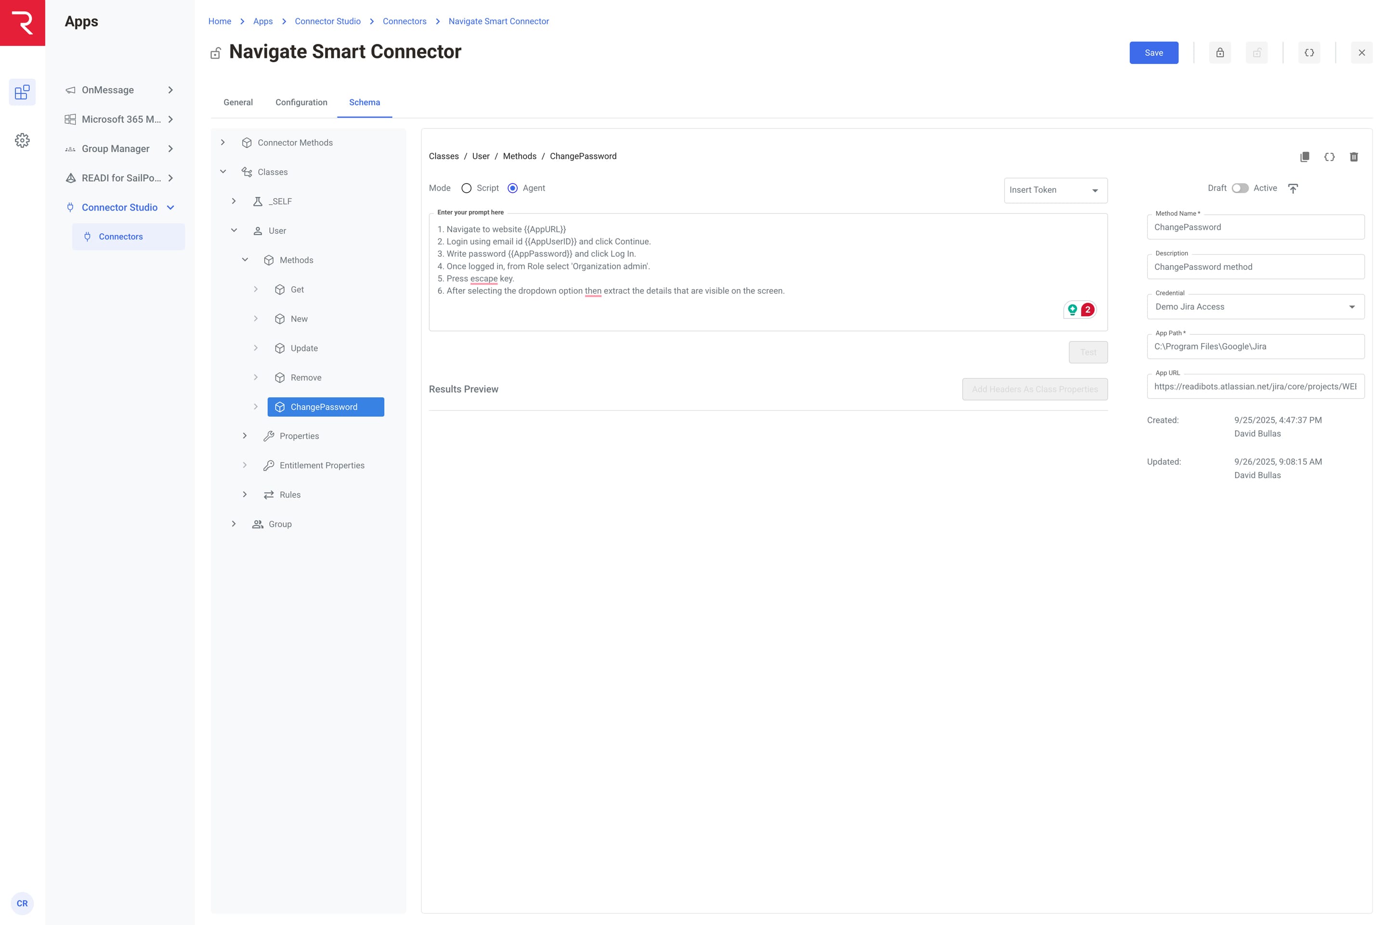Click the lock icon next to Save
Viewport: 1387px width, 925px height.
[x=1219, y=53]
